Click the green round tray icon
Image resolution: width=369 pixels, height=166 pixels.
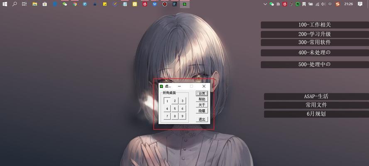point(298,4)
